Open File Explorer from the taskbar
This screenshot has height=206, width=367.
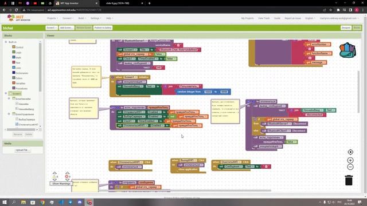coord(24,202)
